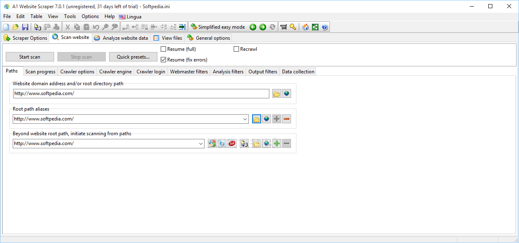Click the Quick presets... button

(x=133, y=57)
